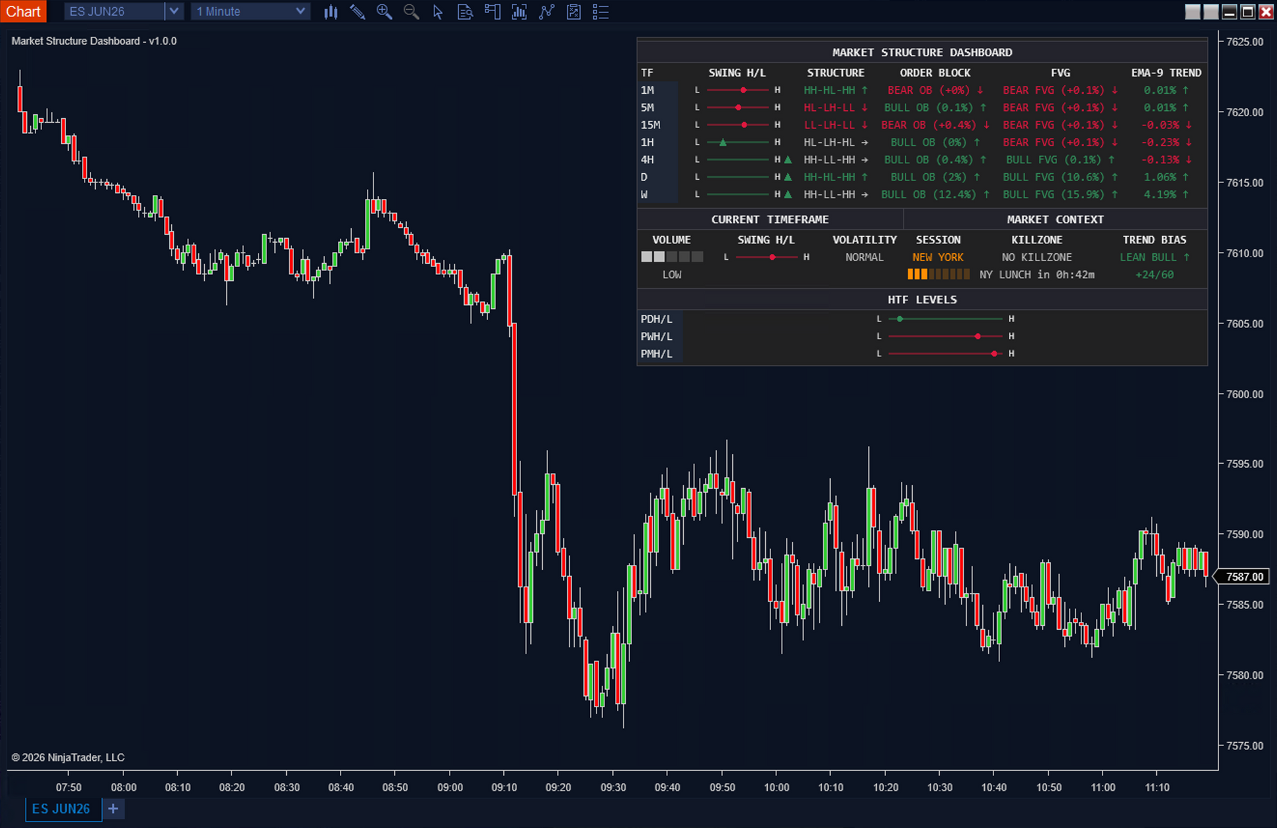This screenshot has height=828, width=1277.
Task: Click the ORDER BLOCK column header
Action: [935, 73]
